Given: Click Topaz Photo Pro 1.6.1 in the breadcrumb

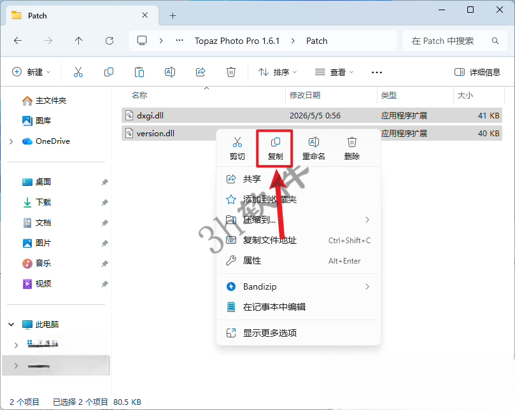Looking at the screenshot, I should click(x=237, y=41).
